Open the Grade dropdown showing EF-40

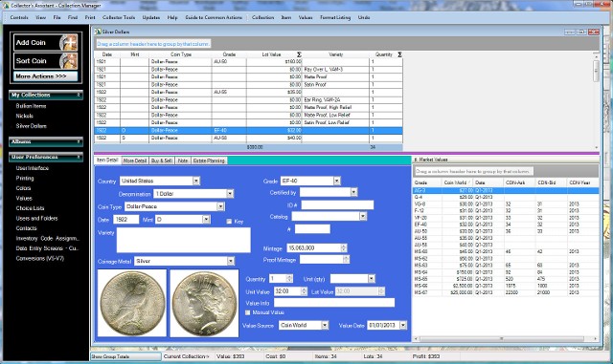coord(310,181)
